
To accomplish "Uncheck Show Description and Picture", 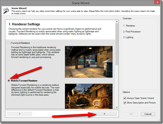I will coord(125,103).
